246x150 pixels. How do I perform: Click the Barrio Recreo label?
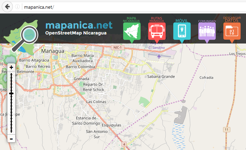point(38,66)
